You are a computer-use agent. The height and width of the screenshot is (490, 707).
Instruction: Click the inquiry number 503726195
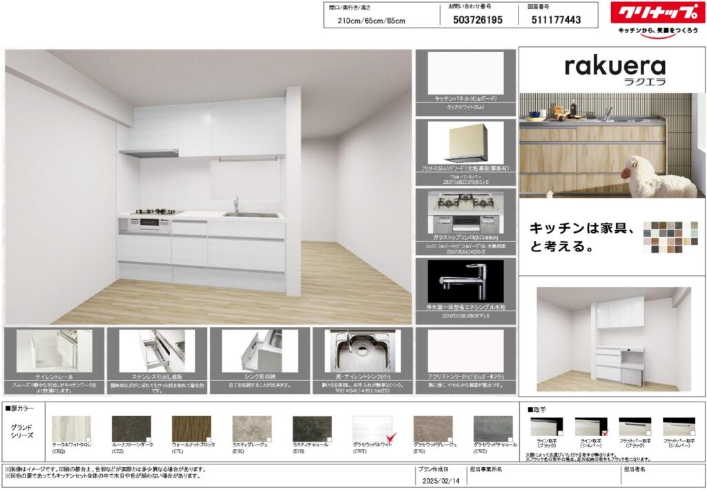click(x=478, y=20)
